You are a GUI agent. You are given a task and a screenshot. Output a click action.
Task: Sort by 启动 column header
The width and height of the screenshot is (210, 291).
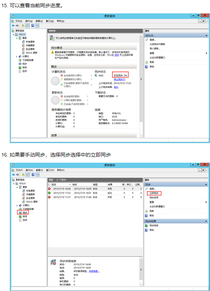click(x=61, y=185)
